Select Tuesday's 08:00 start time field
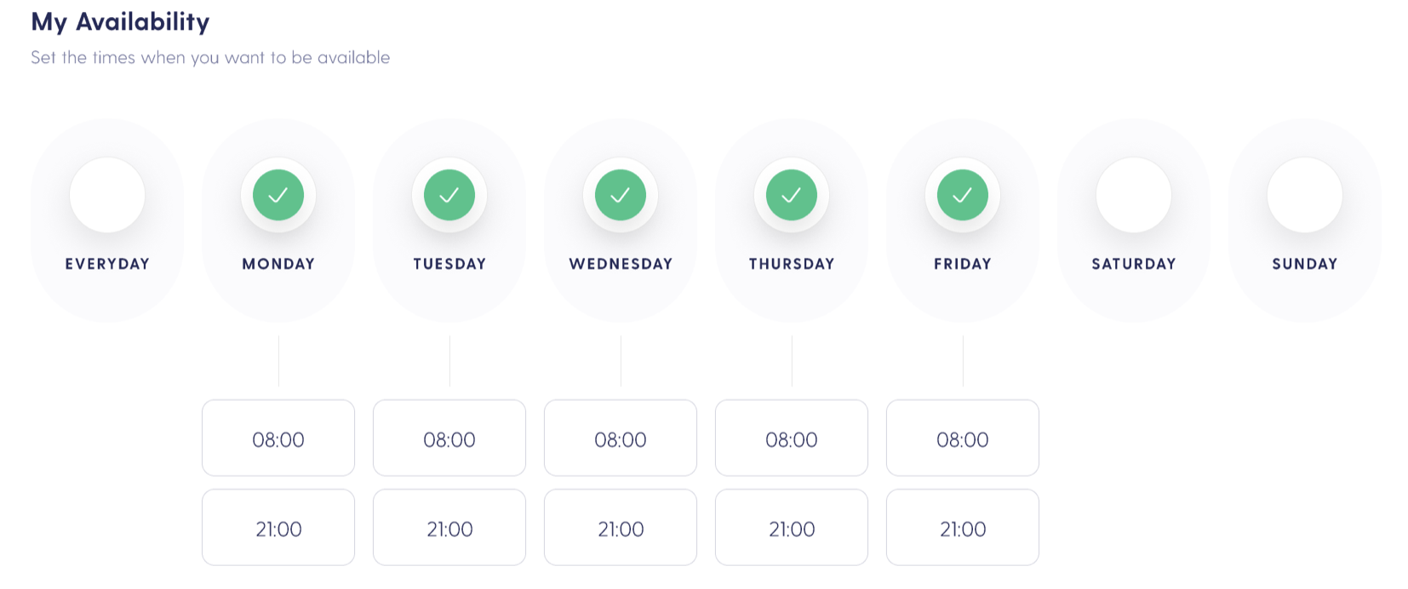Image resolution: width=1408 pixels, height=589 pixels. click(x=449, y=438)
